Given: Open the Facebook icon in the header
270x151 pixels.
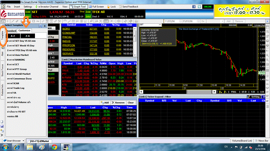Looking at the screenshot, I should pos(194,7).
